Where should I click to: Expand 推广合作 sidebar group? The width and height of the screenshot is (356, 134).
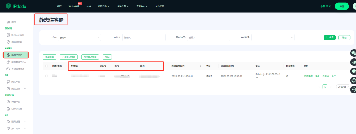point(16,128)
